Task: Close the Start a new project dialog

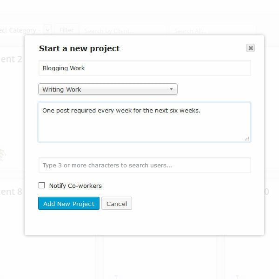Action: click(x=250, y=48)
